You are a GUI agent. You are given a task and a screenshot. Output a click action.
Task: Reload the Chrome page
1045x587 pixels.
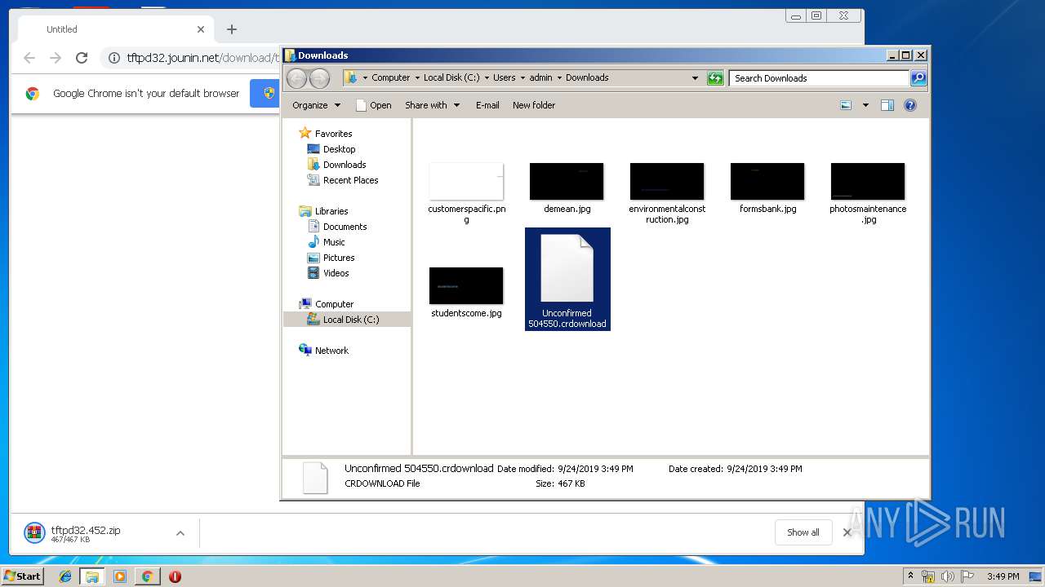pos(82,58)
